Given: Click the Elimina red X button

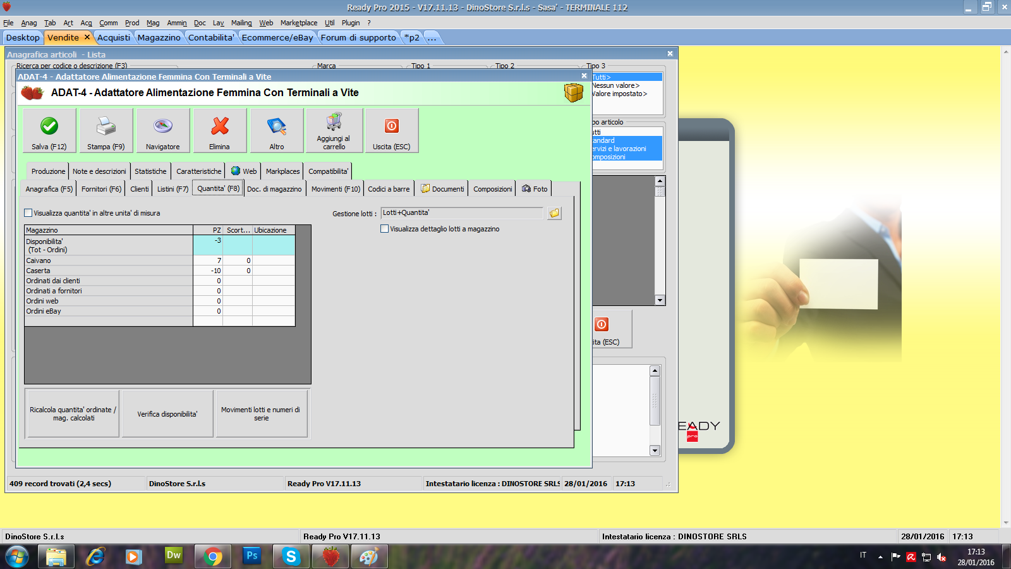Looking at the screenshot, I should pos(220,130).
